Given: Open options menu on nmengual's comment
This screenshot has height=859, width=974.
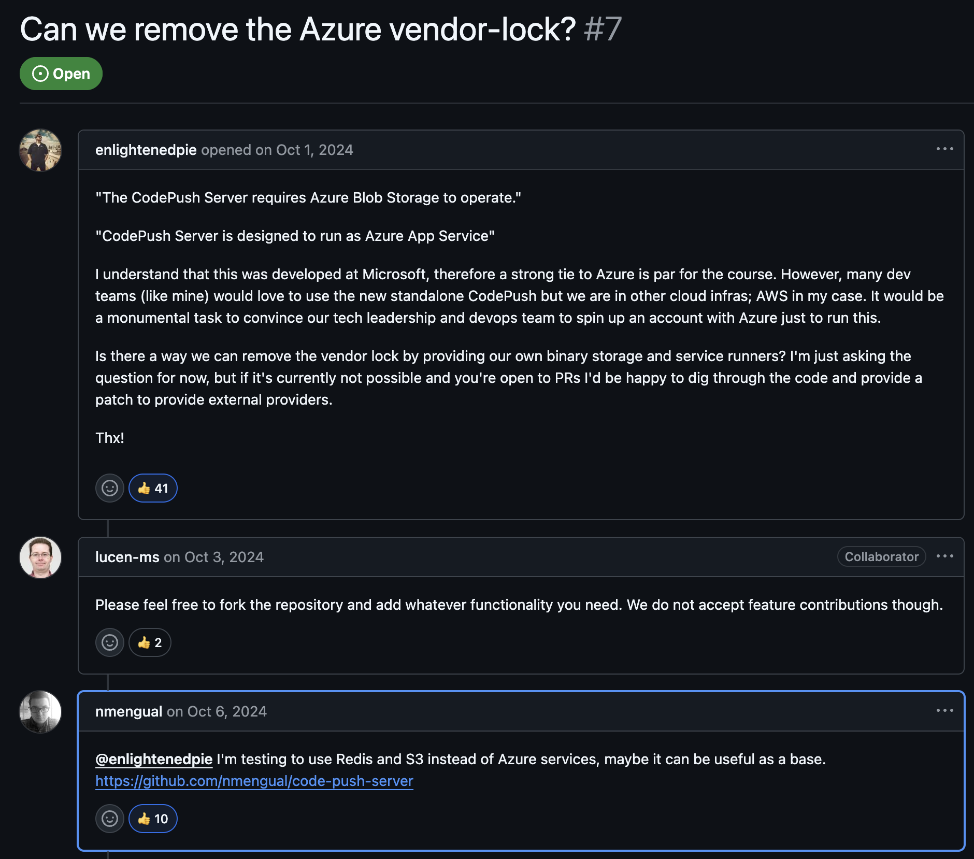Looking at the screenshot, I should (x=944, y=711).
